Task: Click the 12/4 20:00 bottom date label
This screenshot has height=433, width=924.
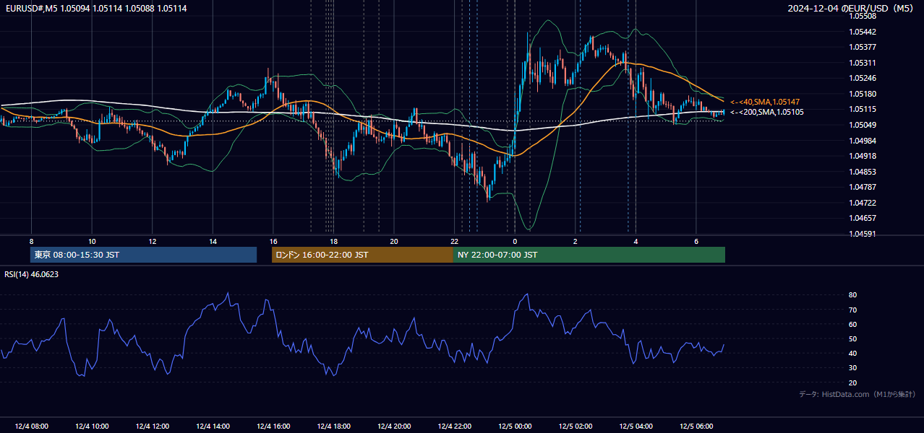Action: [394, 427]
